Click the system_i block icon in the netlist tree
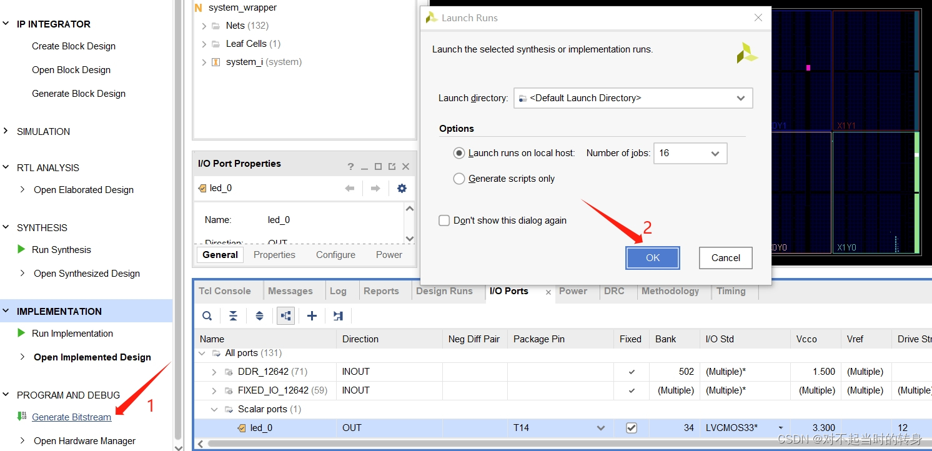This screenshot has height=451, width=932. point(216,62)
